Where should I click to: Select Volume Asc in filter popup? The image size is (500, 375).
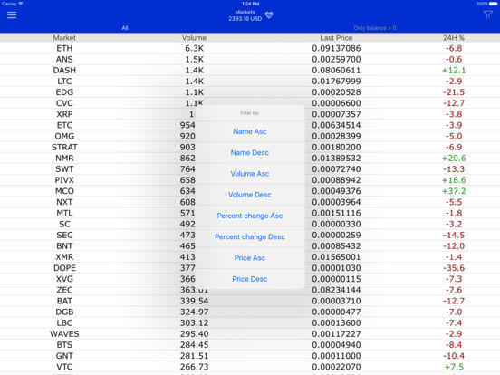[250, 174]
